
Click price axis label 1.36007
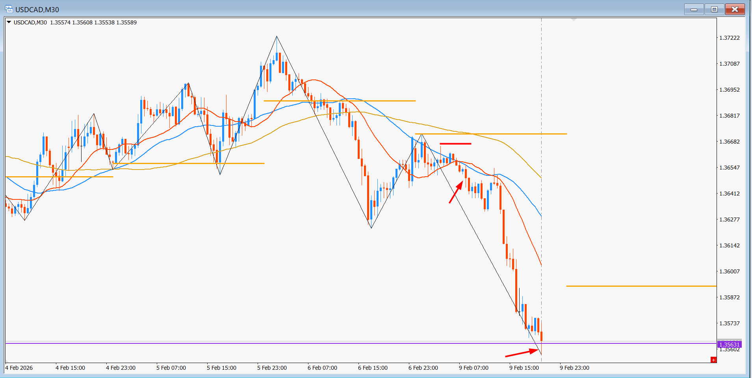[x=730, y=271]
